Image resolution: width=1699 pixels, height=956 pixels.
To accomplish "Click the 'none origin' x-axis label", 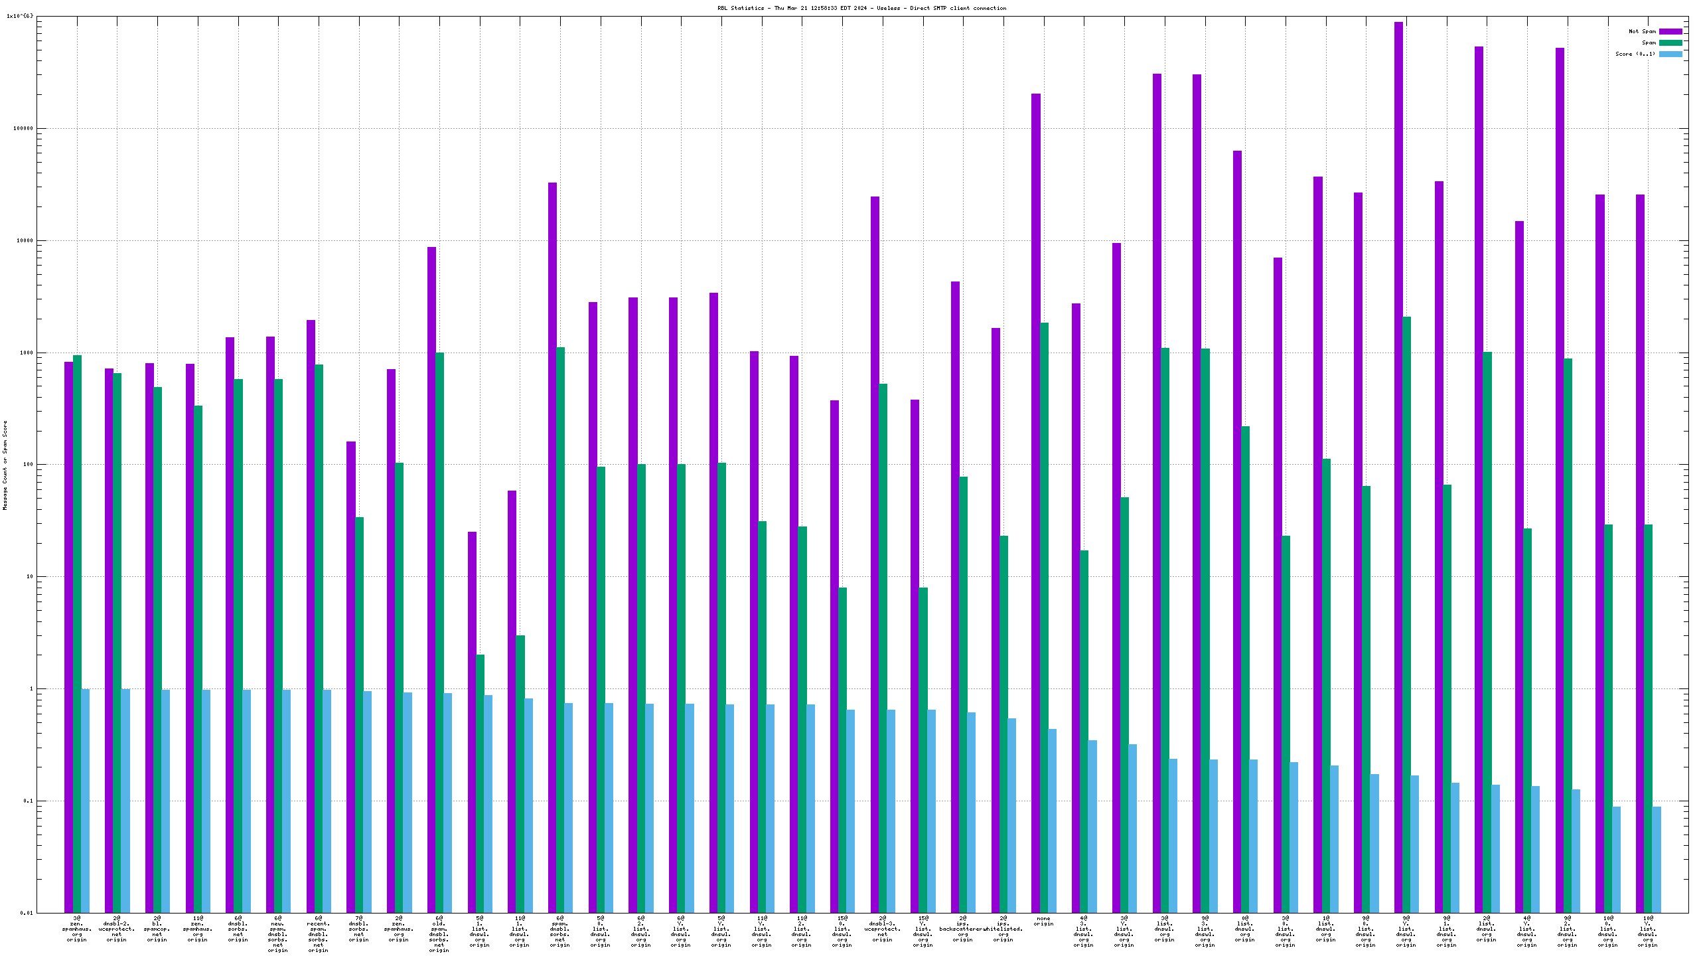I will tap(1043, 921).
